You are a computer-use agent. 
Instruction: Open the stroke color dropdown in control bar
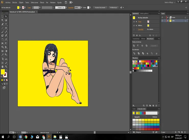pos(25,8)
